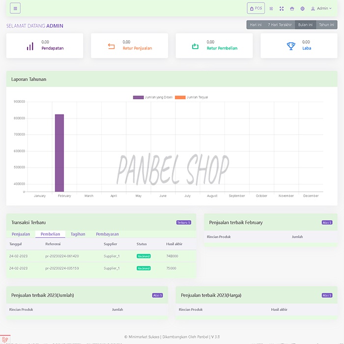Screen dimensions: 344x344
Task: Open the hamburger sidebar menu
Action: point(15,8)
